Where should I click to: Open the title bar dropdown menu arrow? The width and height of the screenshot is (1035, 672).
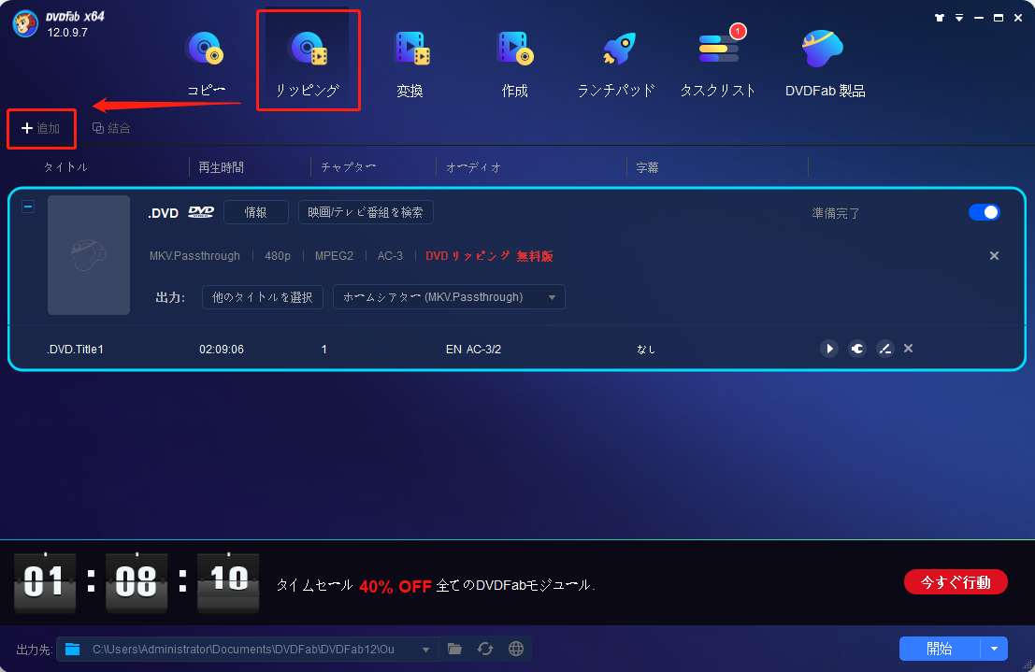coord(959,18)
